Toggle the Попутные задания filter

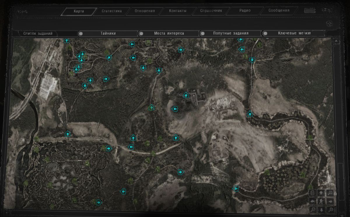230,34
